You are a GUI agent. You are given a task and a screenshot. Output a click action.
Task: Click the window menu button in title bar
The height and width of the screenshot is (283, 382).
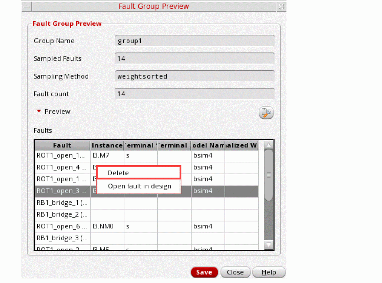tap(27, 7)
